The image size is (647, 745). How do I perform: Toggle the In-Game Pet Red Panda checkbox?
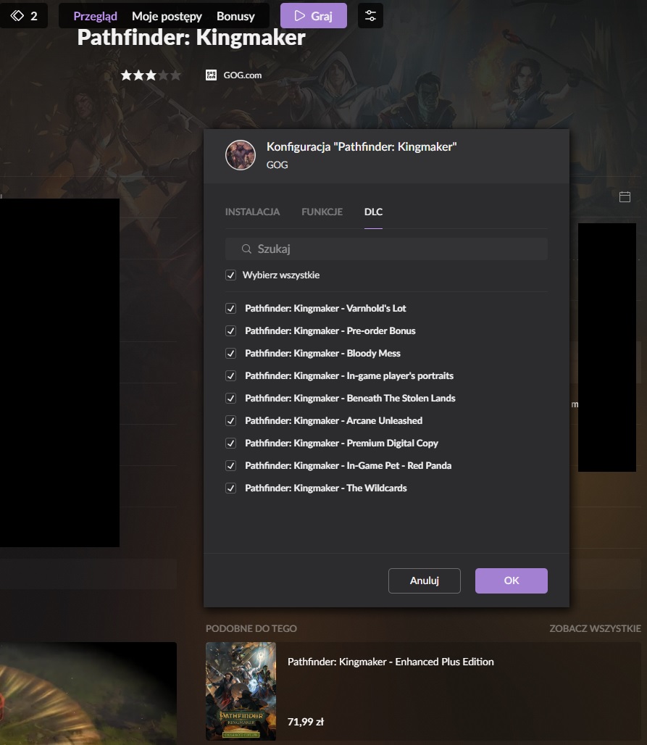coord(231,465)
